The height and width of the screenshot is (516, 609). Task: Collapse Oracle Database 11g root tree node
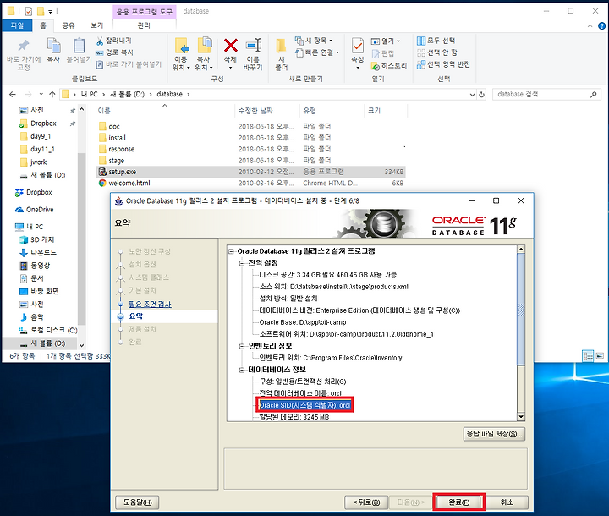[232, 251]
